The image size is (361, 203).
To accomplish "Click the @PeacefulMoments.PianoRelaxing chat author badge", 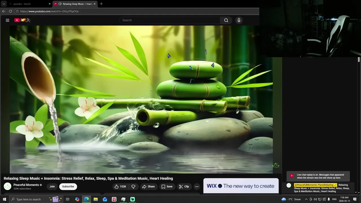I will click(315, 185).
